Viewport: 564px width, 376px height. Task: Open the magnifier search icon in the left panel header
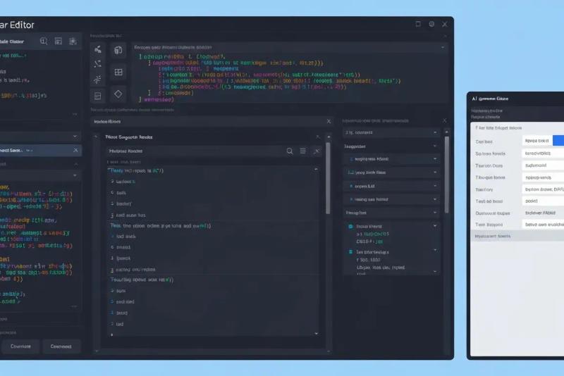pyautogui.click(x=44, y=42)
